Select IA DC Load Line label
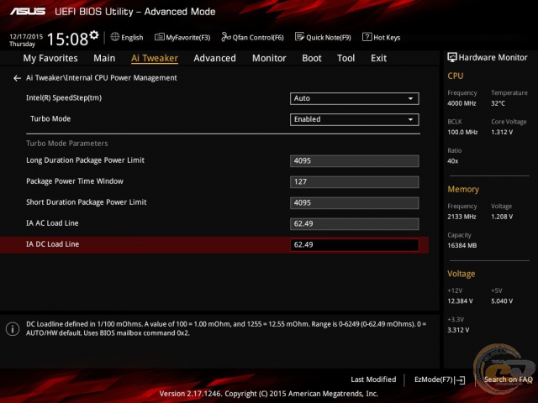This screenshot has width=538, height=403. pos(52,244)
